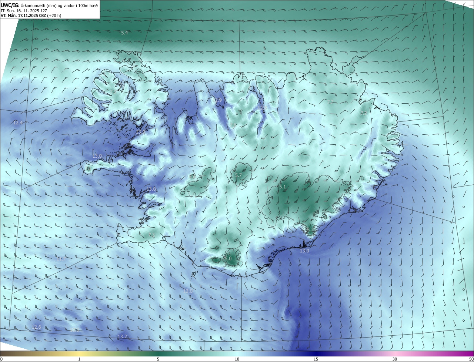The width and height of the screenshot is (474, 362).
Task: Click the title line starting with "UWC/IG:"
Action: pos(49,5)
